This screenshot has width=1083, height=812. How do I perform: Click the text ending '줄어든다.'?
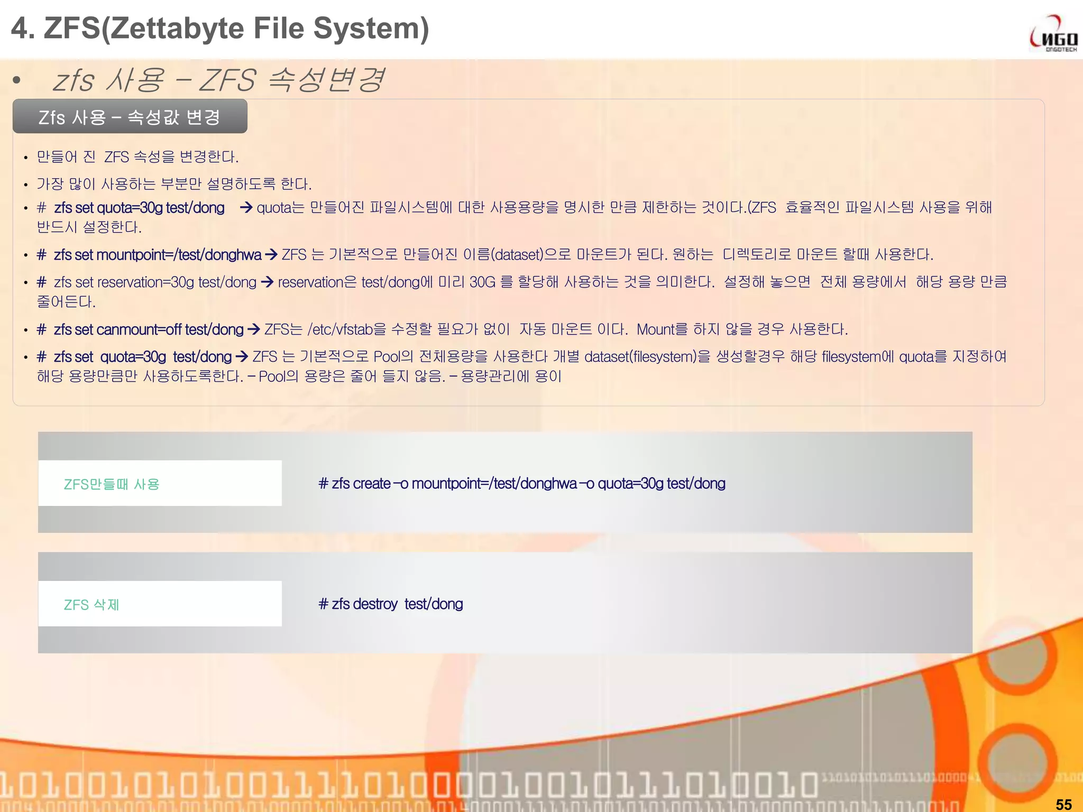pyautogui.click(x=66, y=302)
